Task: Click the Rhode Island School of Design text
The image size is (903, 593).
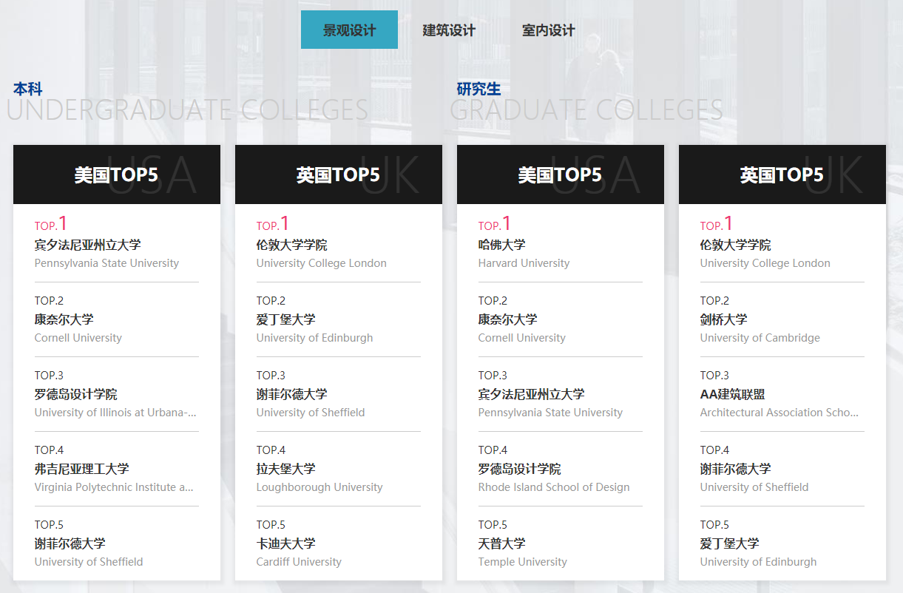Action: pyautogui.click(x=554, y=487)
